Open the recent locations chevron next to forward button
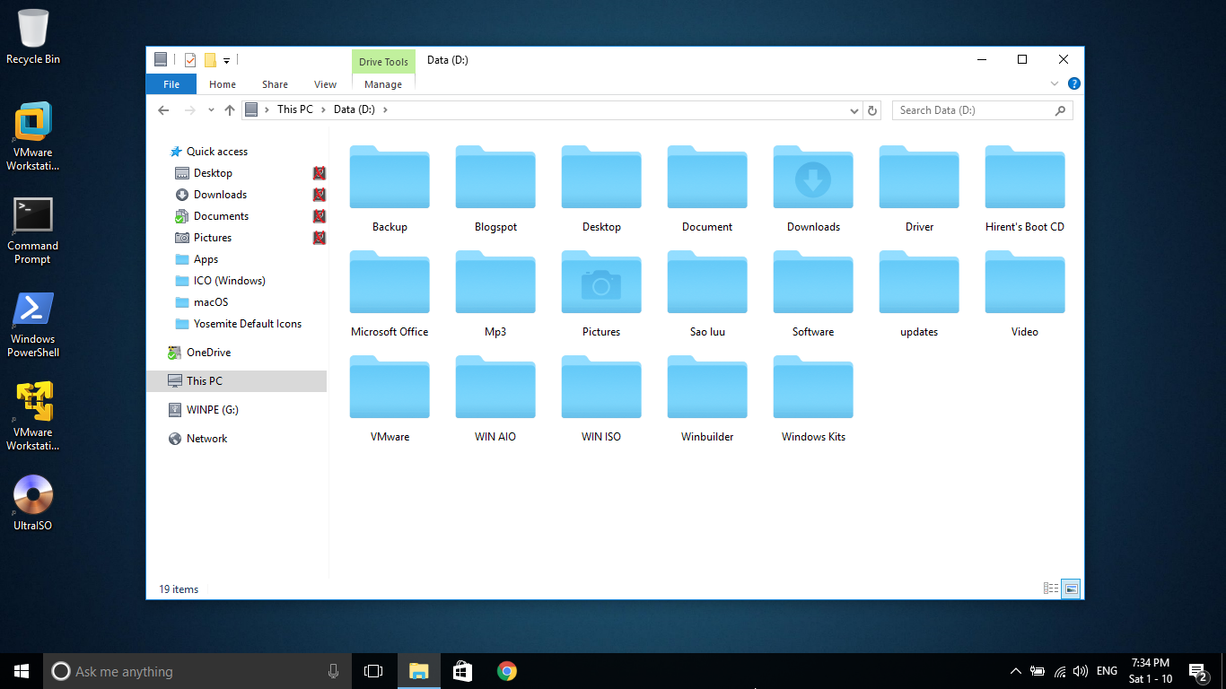The image size is (1226, 689). tap(211, 109)
